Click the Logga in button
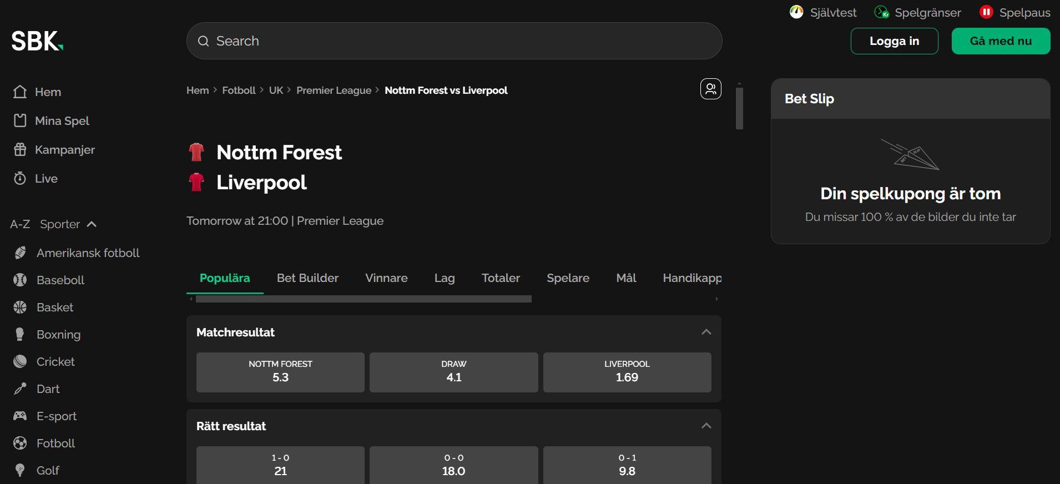The width and height of the screenshot is (1060, 484). click(x=894, y=41)
